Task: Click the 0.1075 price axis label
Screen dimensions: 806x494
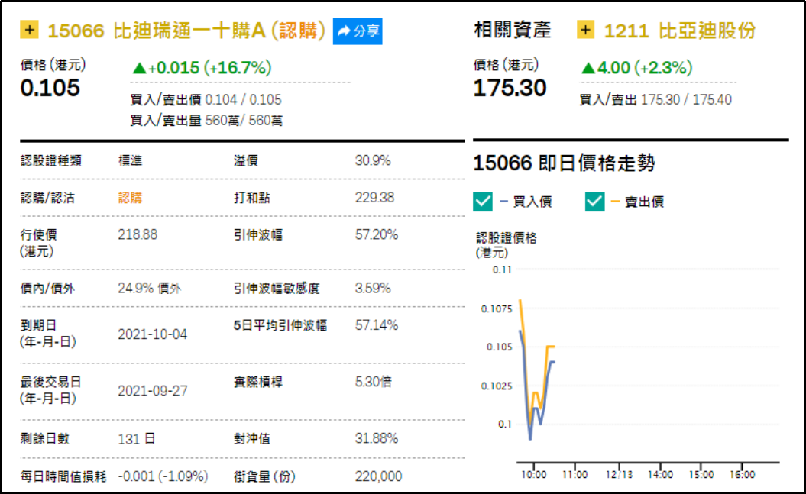Action: coord(497,308)
